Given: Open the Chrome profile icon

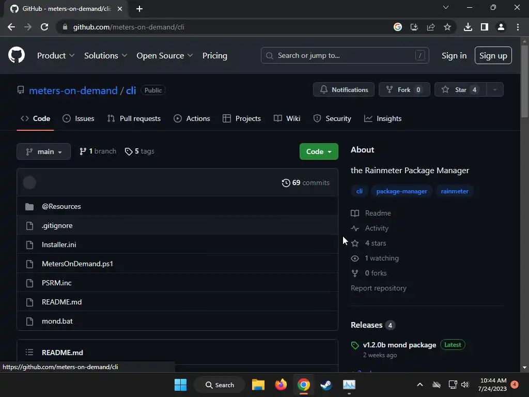Looking at the screenshot, I should 501,27.
